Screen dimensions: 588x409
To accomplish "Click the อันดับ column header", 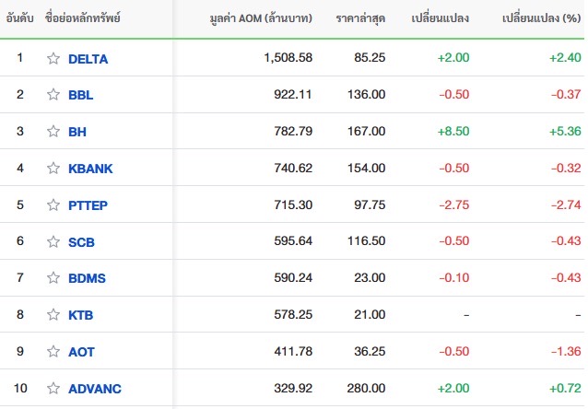I will click(x=20, y=18).
